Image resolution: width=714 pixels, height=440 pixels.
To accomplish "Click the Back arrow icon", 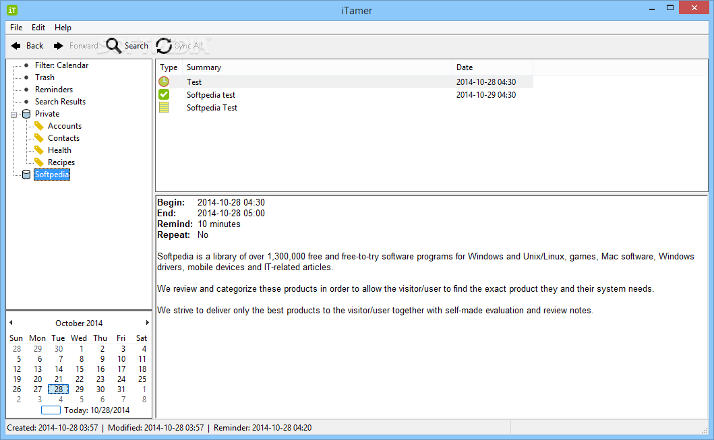I will (16, 46).
